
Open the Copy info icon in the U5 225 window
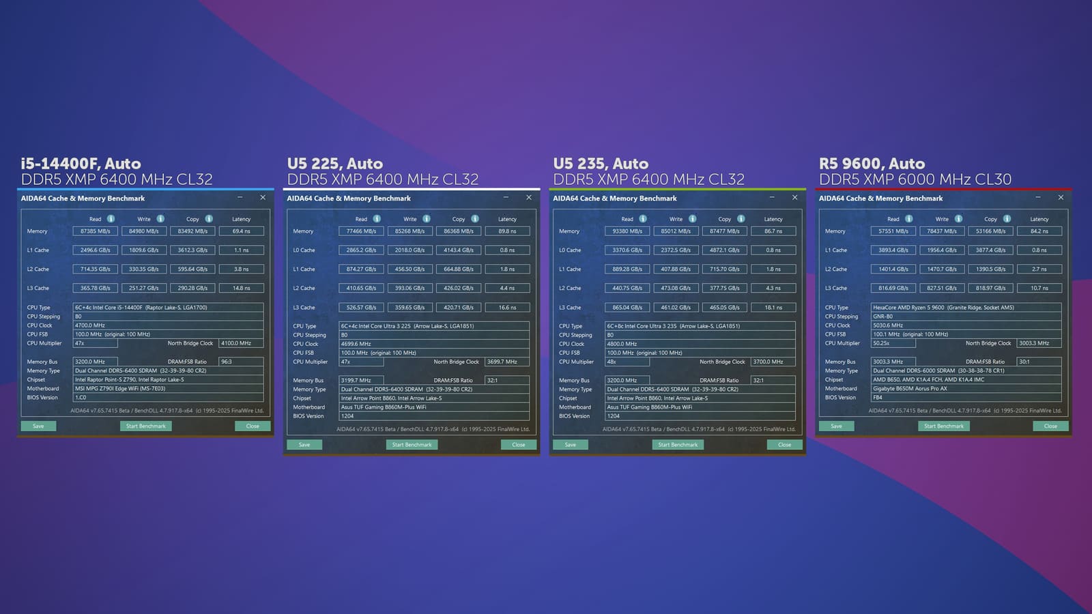475,219
